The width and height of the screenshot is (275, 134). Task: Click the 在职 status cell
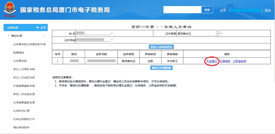(150, 61)
